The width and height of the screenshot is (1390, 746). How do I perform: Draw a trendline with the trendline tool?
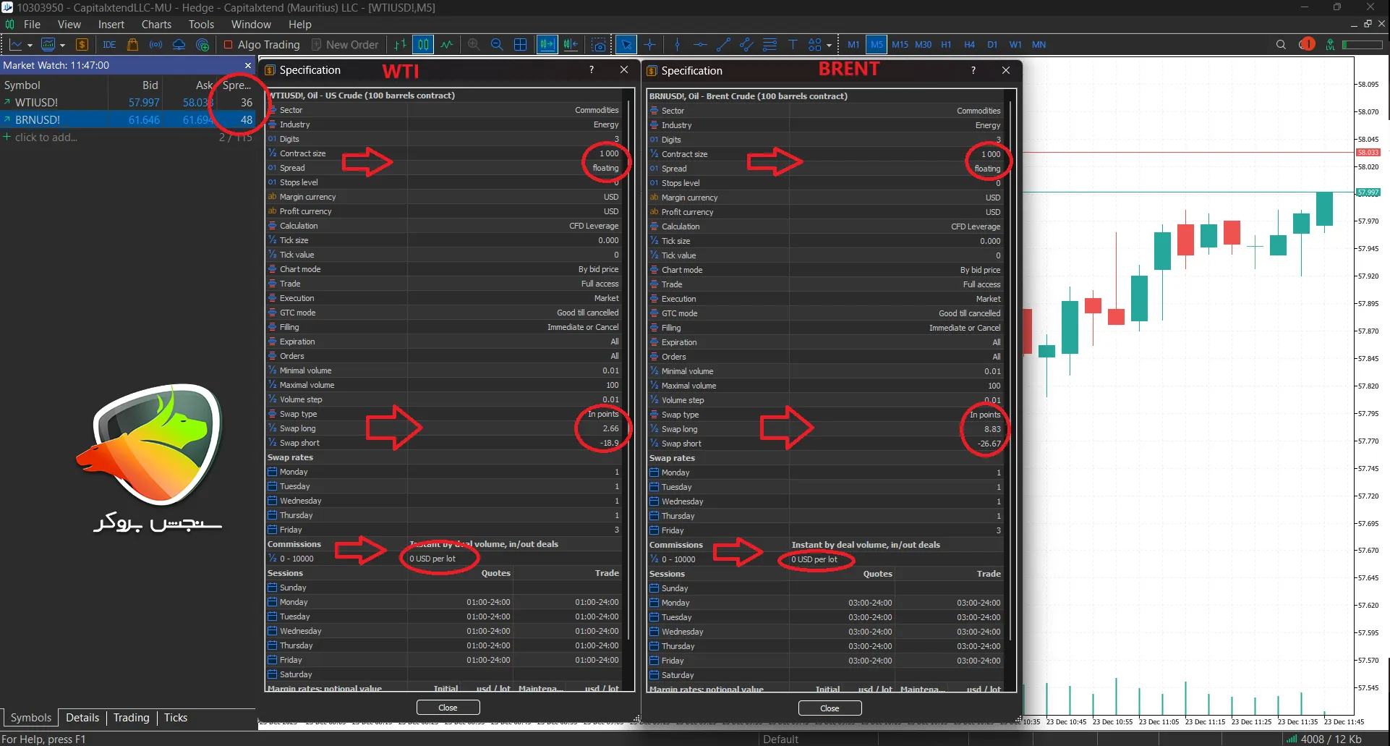723,45
